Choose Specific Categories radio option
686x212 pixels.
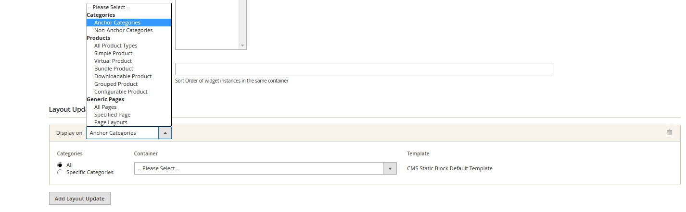(60, 172)
